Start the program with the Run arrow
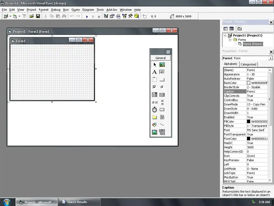The image size is (274, 206). [x=87, y=16]
